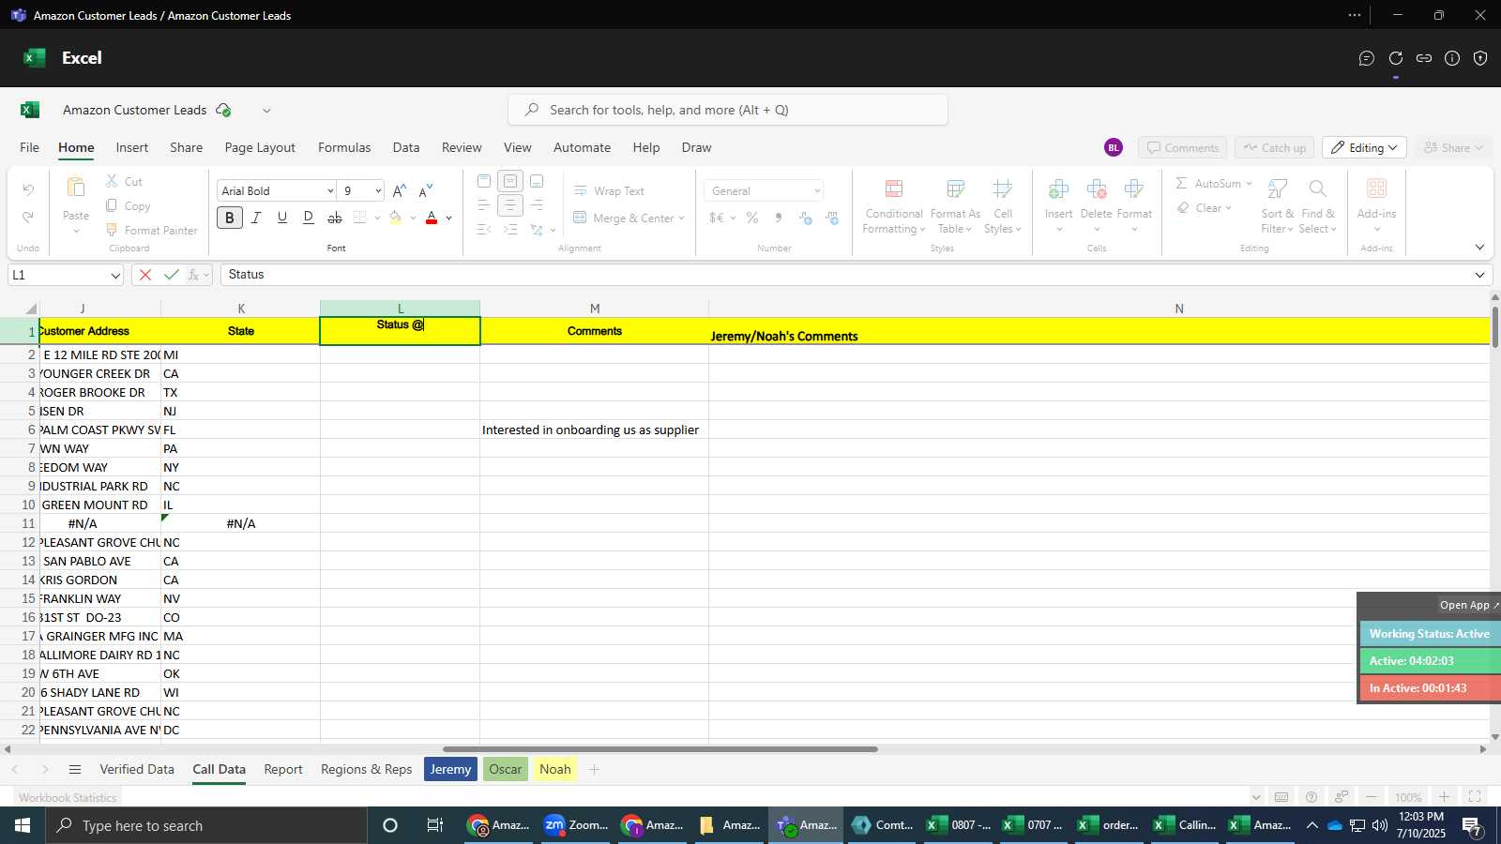Click the Add-ins icon
This screenshot has width=1501, height=844.
(1377, 188)
